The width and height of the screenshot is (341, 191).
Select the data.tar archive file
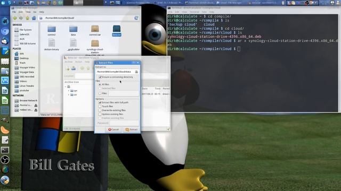tap(117, 31)
